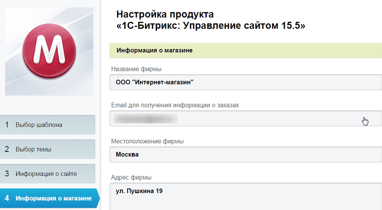The width and height of the screenshot is (382, 210).
Task: Click the Настройка продукта page title
Action: (211, 20)
